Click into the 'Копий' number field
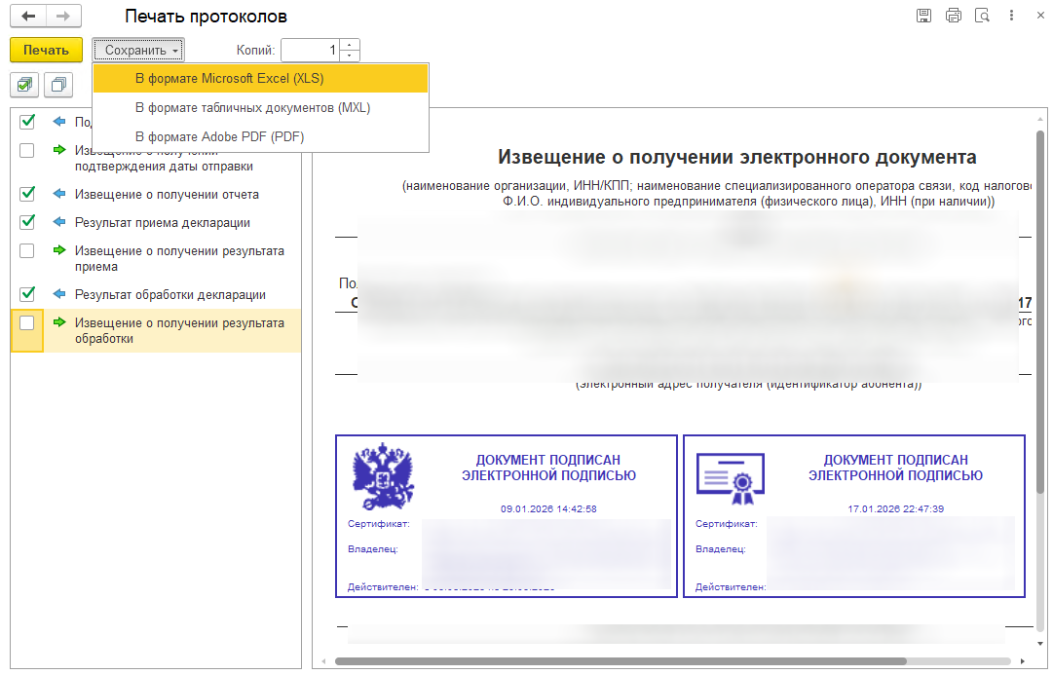Viewport: 1053px width, 675px height. pos(310,50)
